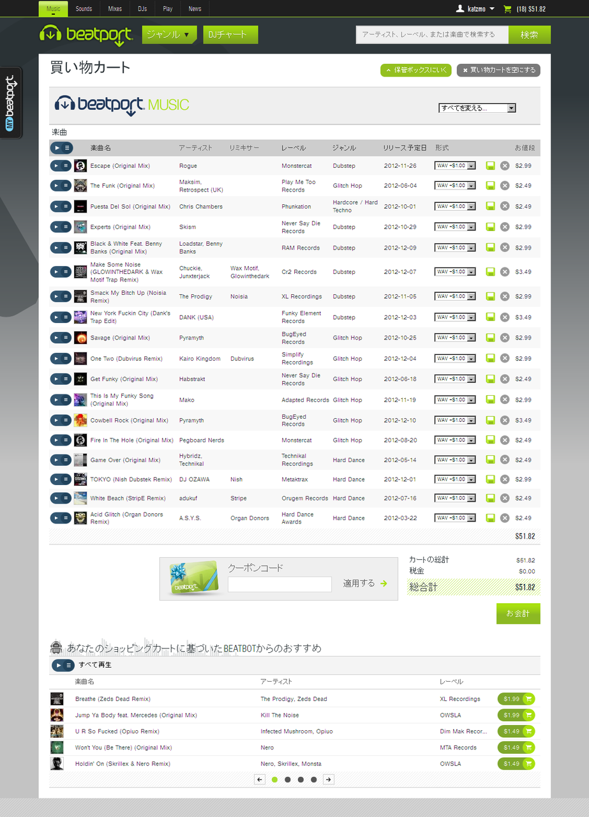This screenshot has height=817, width=589.
Task: Open The Prodigy artist link in cart
Action: 195,297
